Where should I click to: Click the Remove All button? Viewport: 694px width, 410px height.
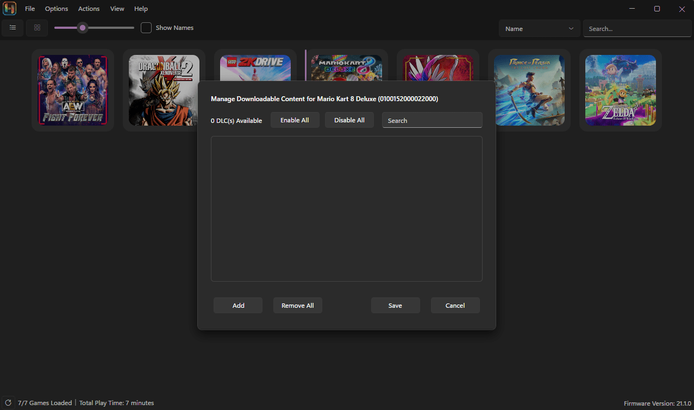click(297, 306)
